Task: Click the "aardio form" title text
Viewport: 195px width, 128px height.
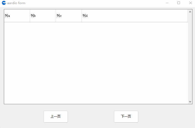Action: point(16,3)
